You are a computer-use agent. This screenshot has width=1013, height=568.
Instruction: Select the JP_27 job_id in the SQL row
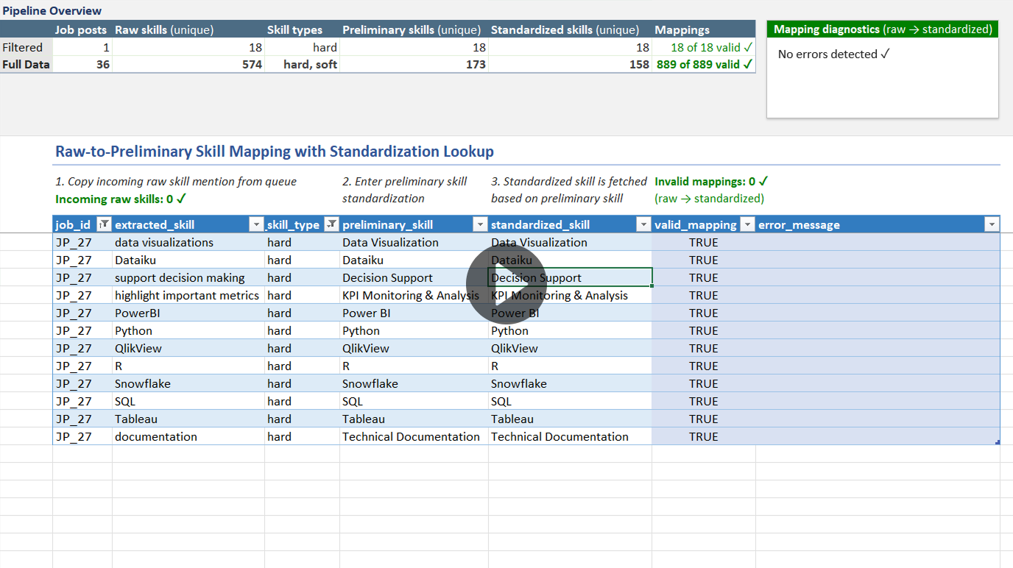tap(82, 401)
